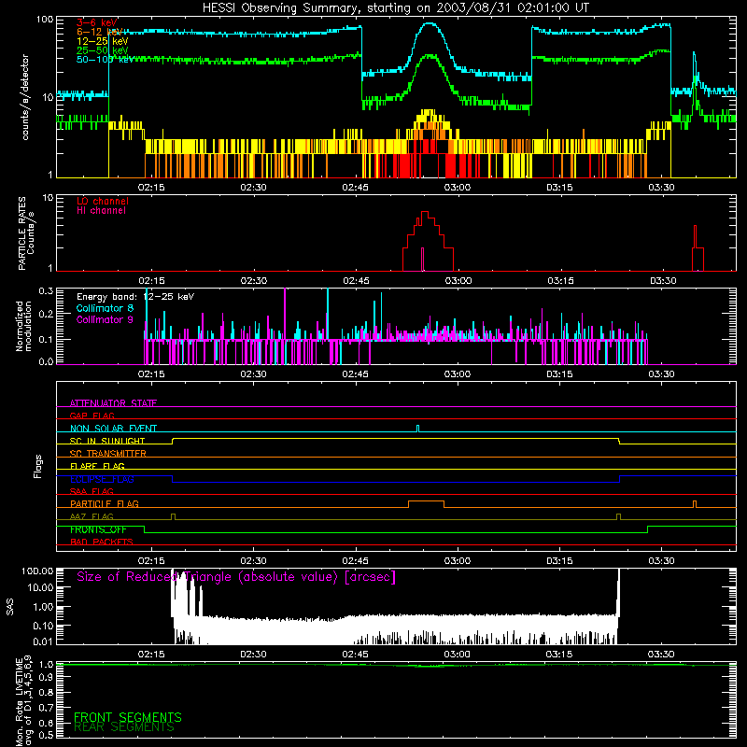
Task: Click the FRONTS_OFF flag label
Action: coord(98,529)
